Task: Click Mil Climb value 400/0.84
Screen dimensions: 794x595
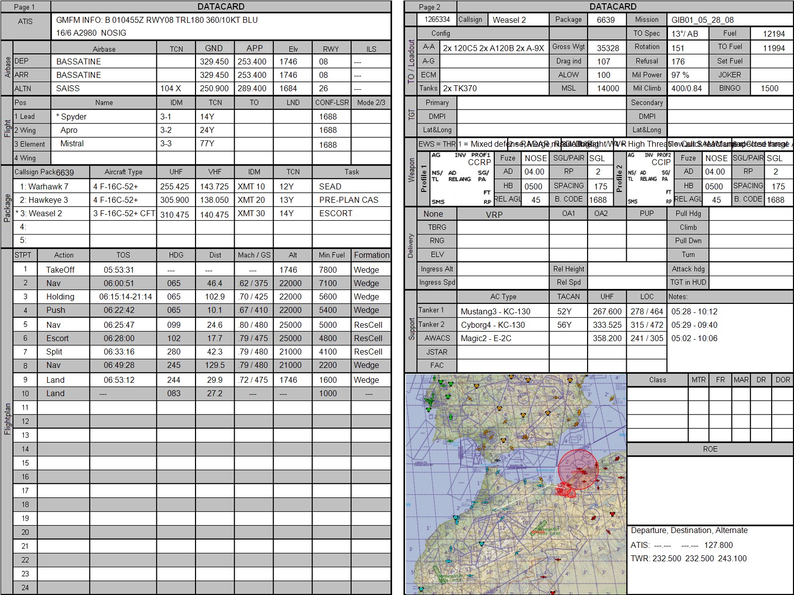Action: click(x=687, y=88)
